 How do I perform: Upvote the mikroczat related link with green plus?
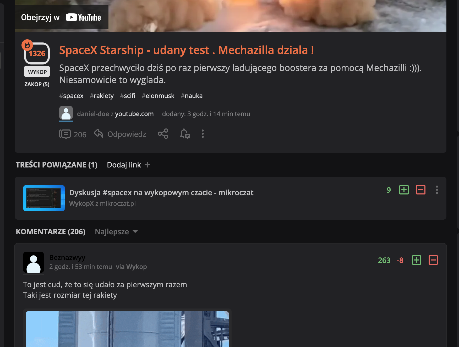pos(404,190)
